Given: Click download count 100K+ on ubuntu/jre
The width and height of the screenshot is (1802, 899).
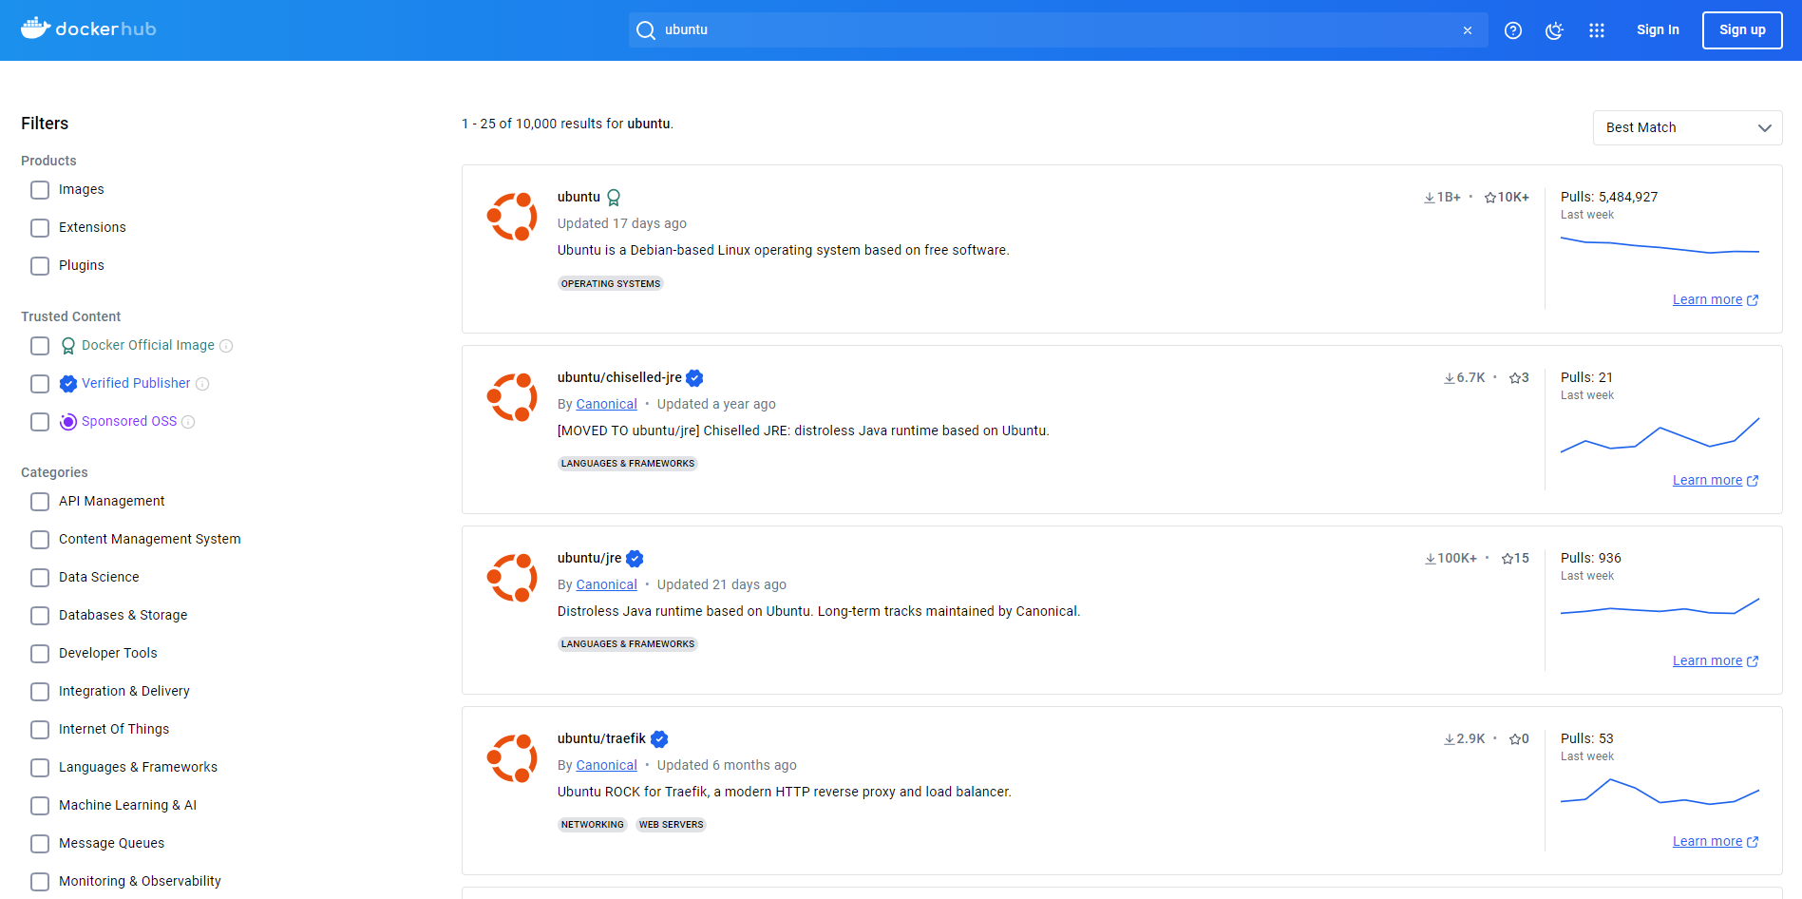Looking at the screenshot, I should click(1451, 558).
